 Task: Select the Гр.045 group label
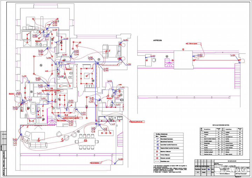[x=125, y=40]
